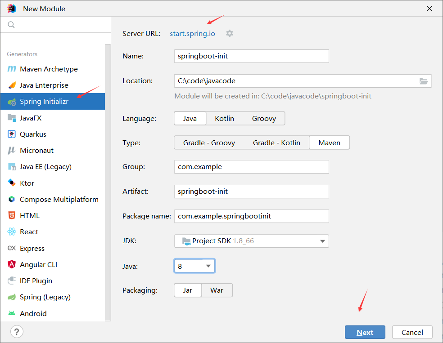
Task: Select Android generator entry
Action: tap(53, 313)
